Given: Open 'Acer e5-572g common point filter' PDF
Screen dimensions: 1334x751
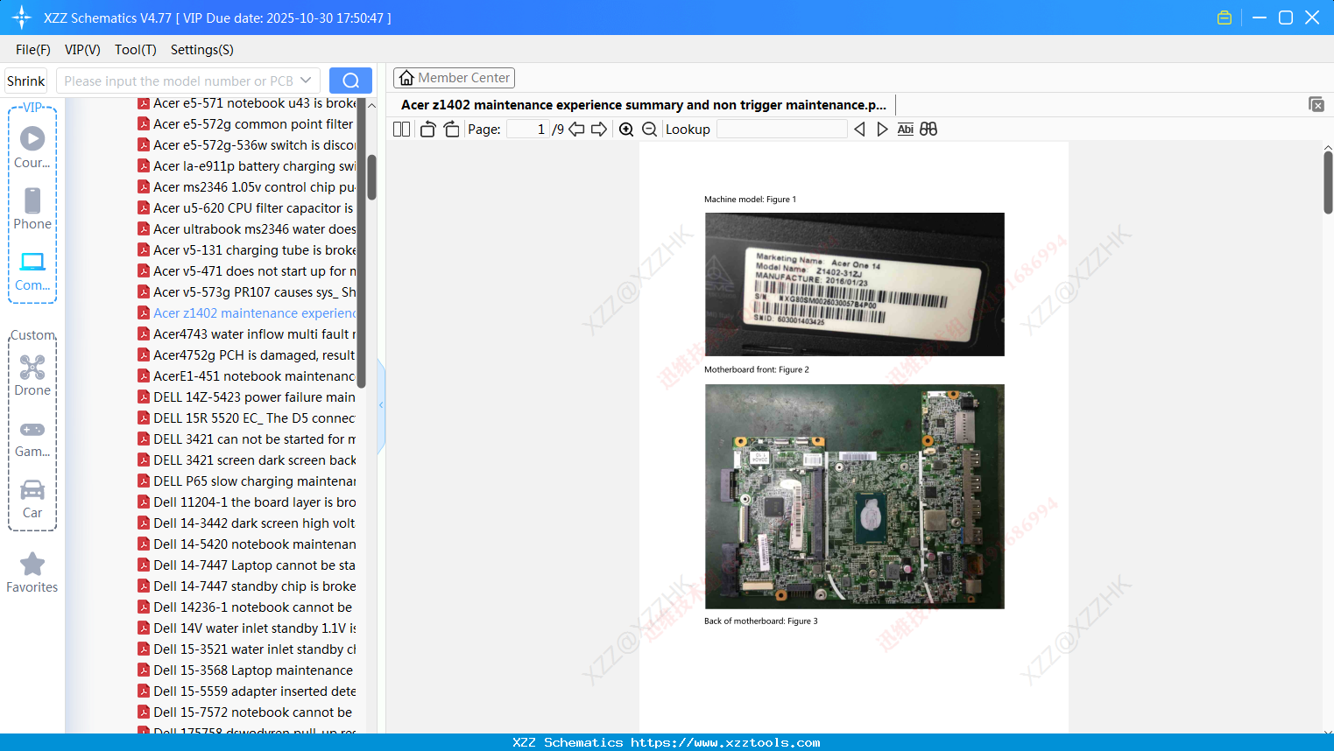Looking at the screenshot, I should point(247,124).
